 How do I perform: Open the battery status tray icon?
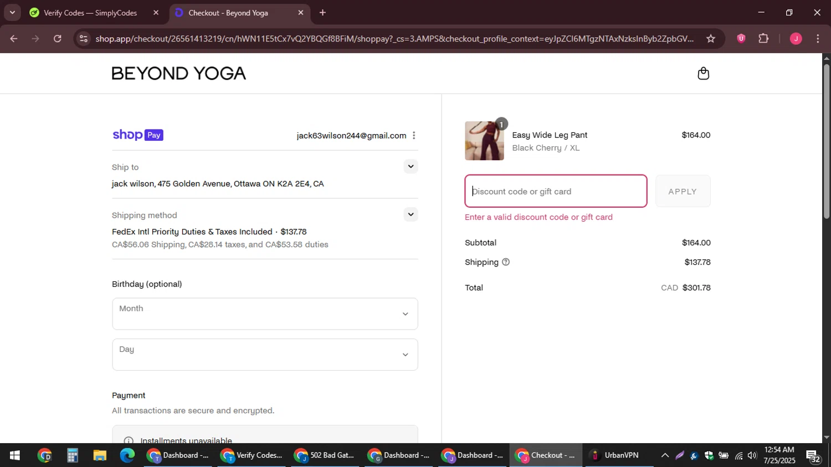point(724,455)
